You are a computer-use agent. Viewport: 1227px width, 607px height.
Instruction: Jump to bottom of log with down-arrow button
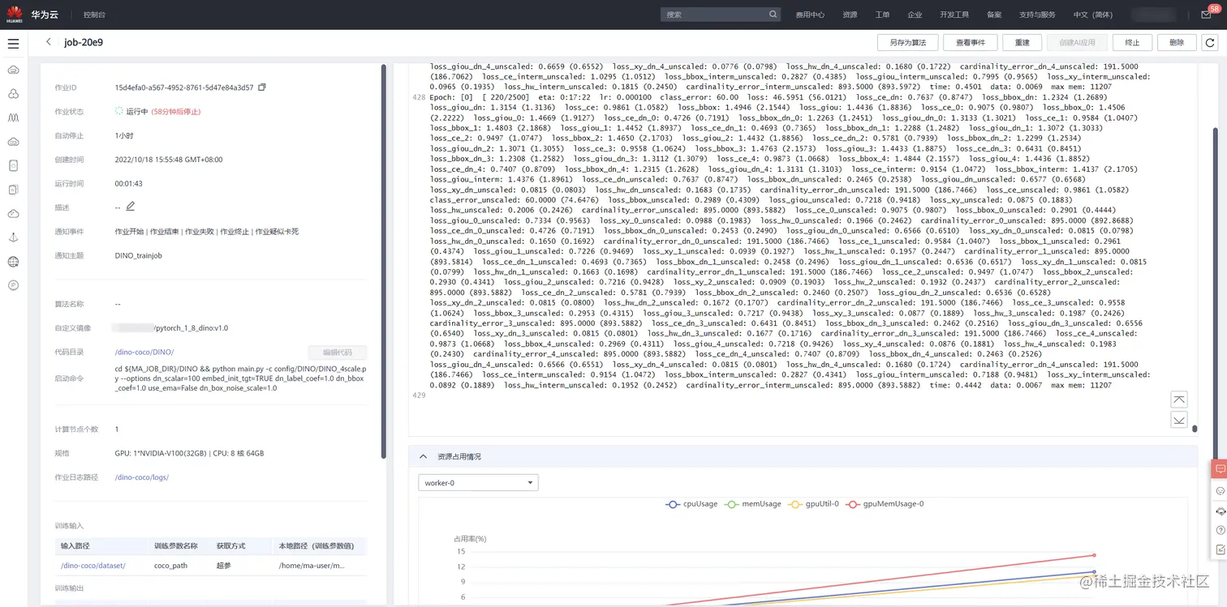pos(1179,419)
